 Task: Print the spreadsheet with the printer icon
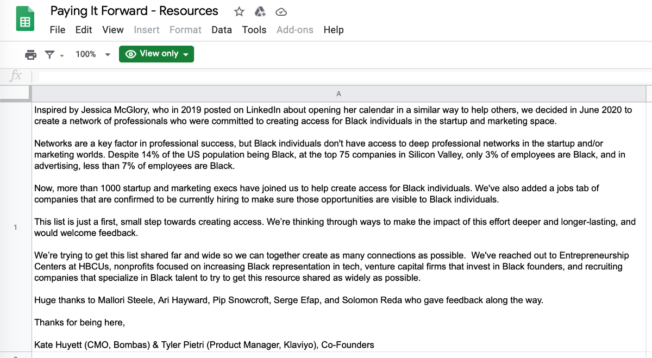[x=31, y=54]
